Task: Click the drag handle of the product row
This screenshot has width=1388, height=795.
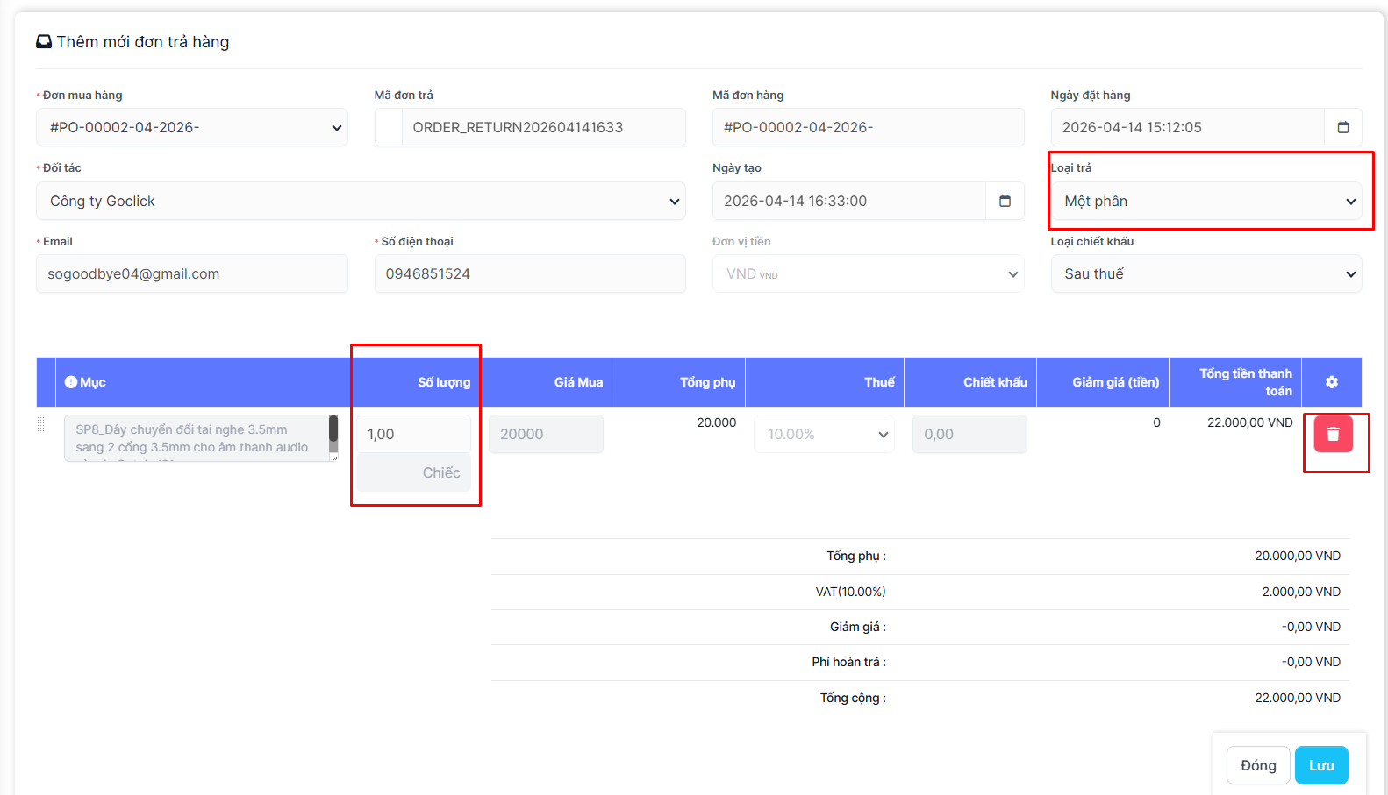Action: click(41, 425)
